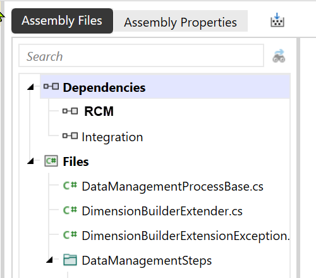Click the RCM dependency icon
This screenshot has height=278, width=316.
(70, 111)
